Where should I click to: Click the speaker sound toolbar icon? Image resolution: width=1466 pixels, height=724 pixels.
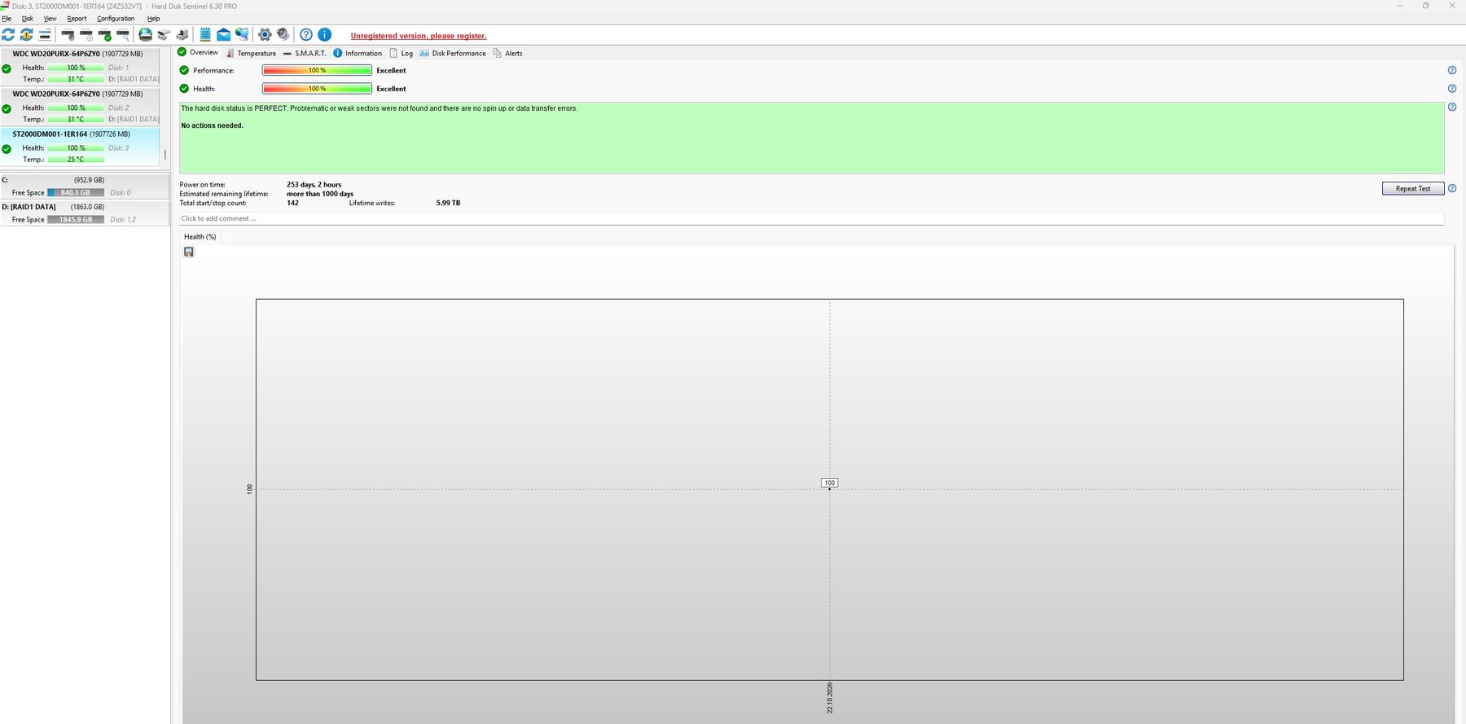coord(283,35)
